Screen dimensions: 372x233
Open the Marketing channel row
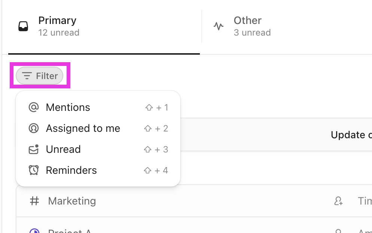click(72, 201)
